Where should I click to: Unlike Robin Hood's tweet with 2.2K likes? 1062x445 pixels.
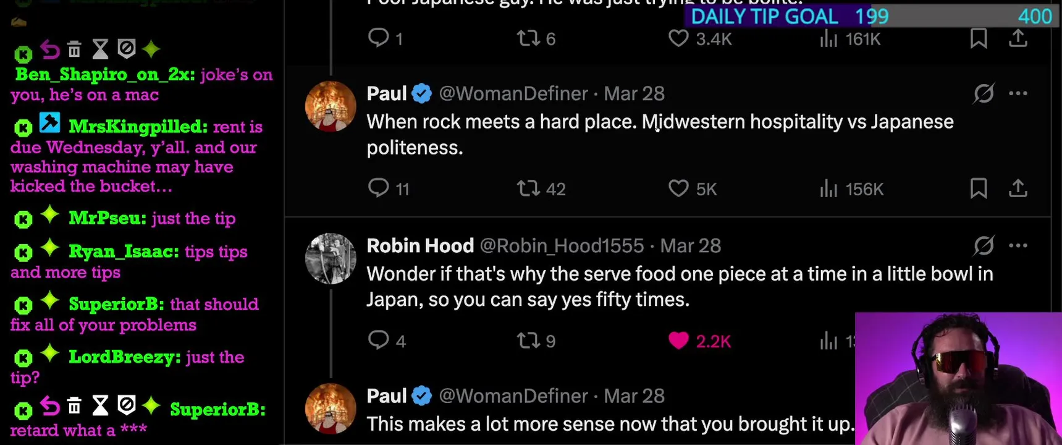tap(678, 340)
